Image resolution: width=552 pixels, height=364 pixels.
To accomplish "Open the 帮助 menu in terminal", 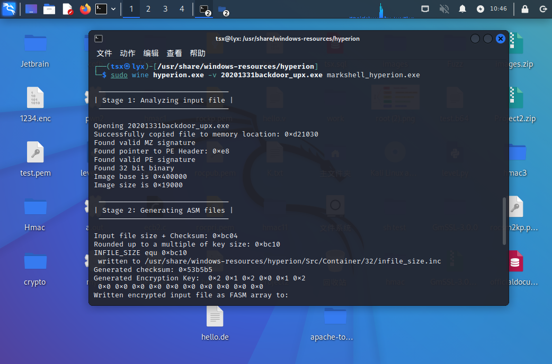I will (x=198, y=53).
